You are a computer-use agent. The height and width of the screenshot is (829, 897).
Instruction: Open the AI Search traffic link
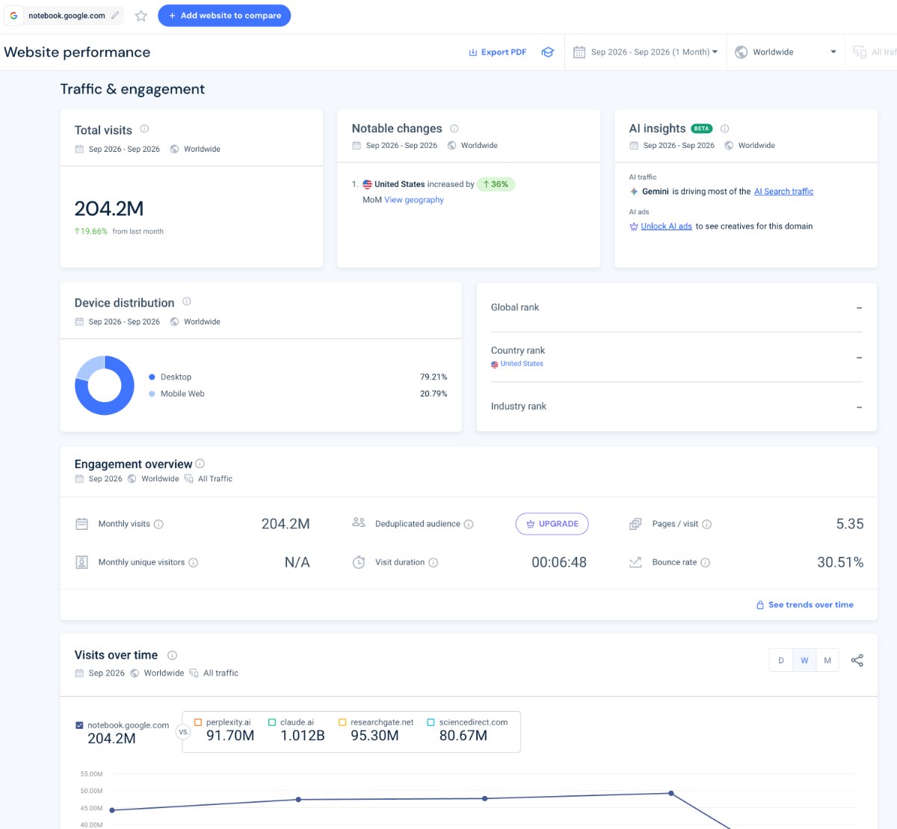[x=783, y=191]
